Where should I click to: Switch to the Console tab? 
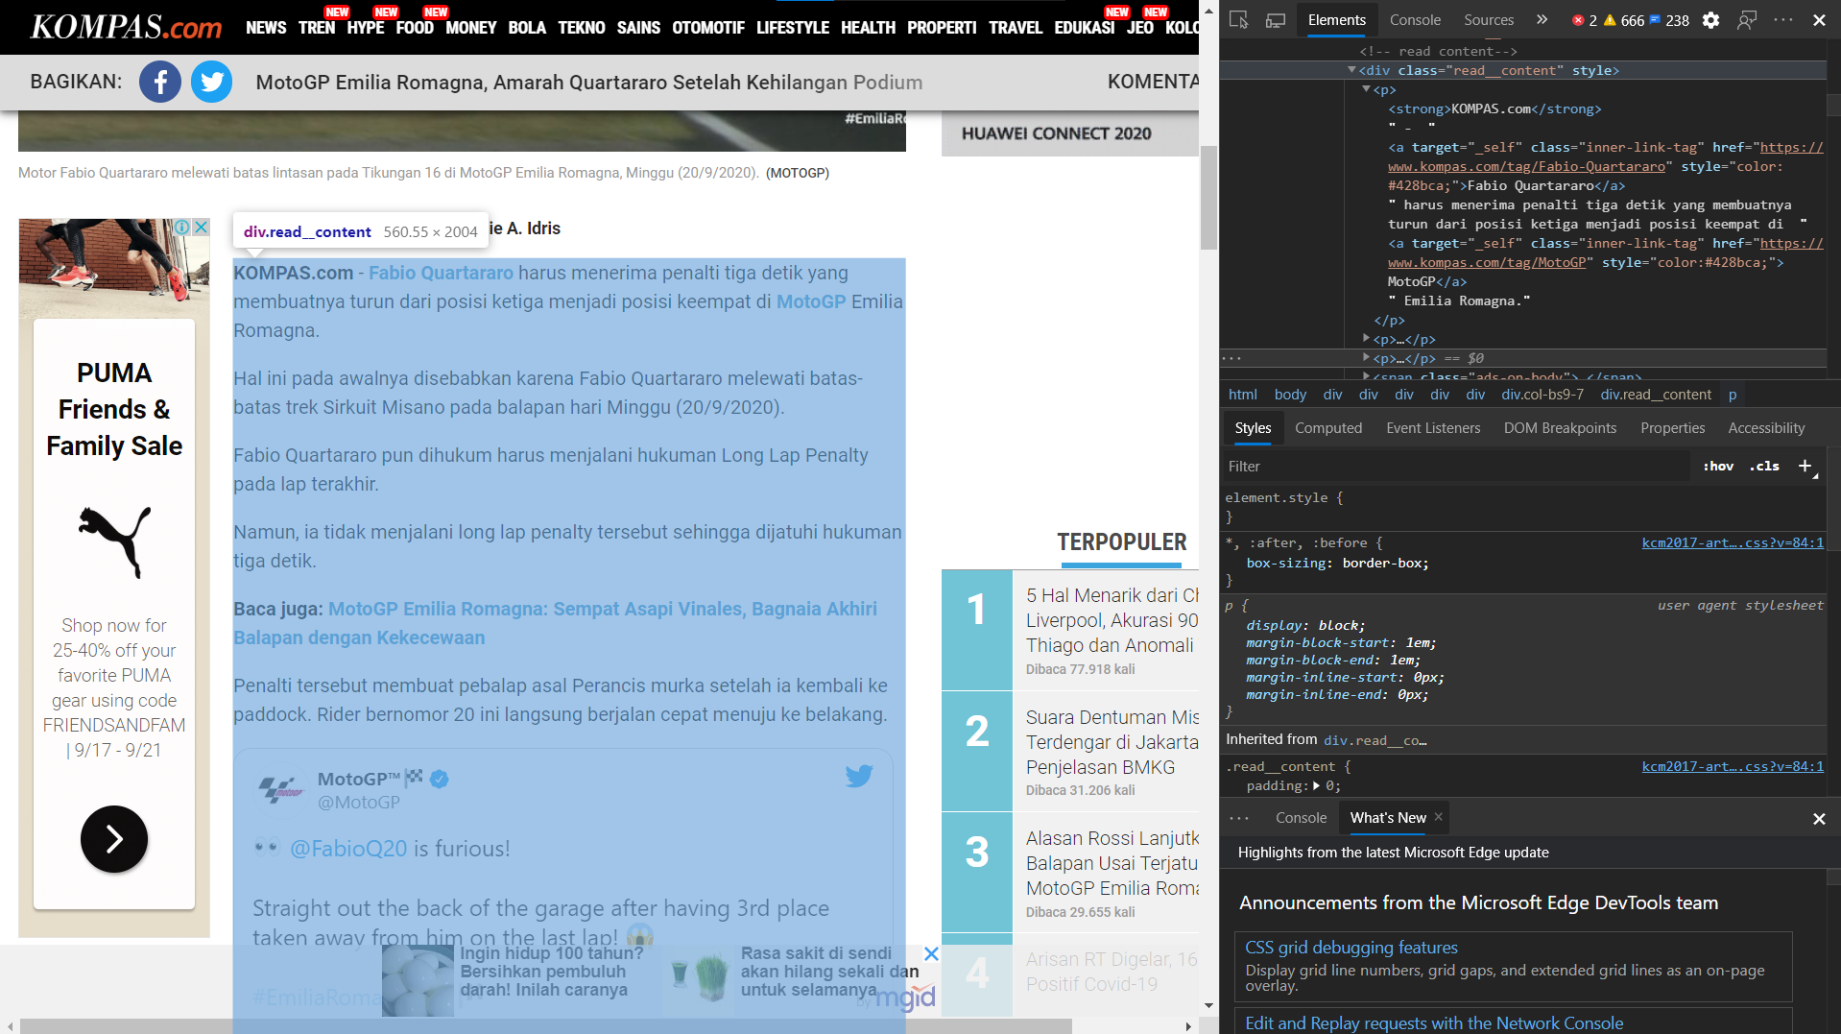(1415, 19)
